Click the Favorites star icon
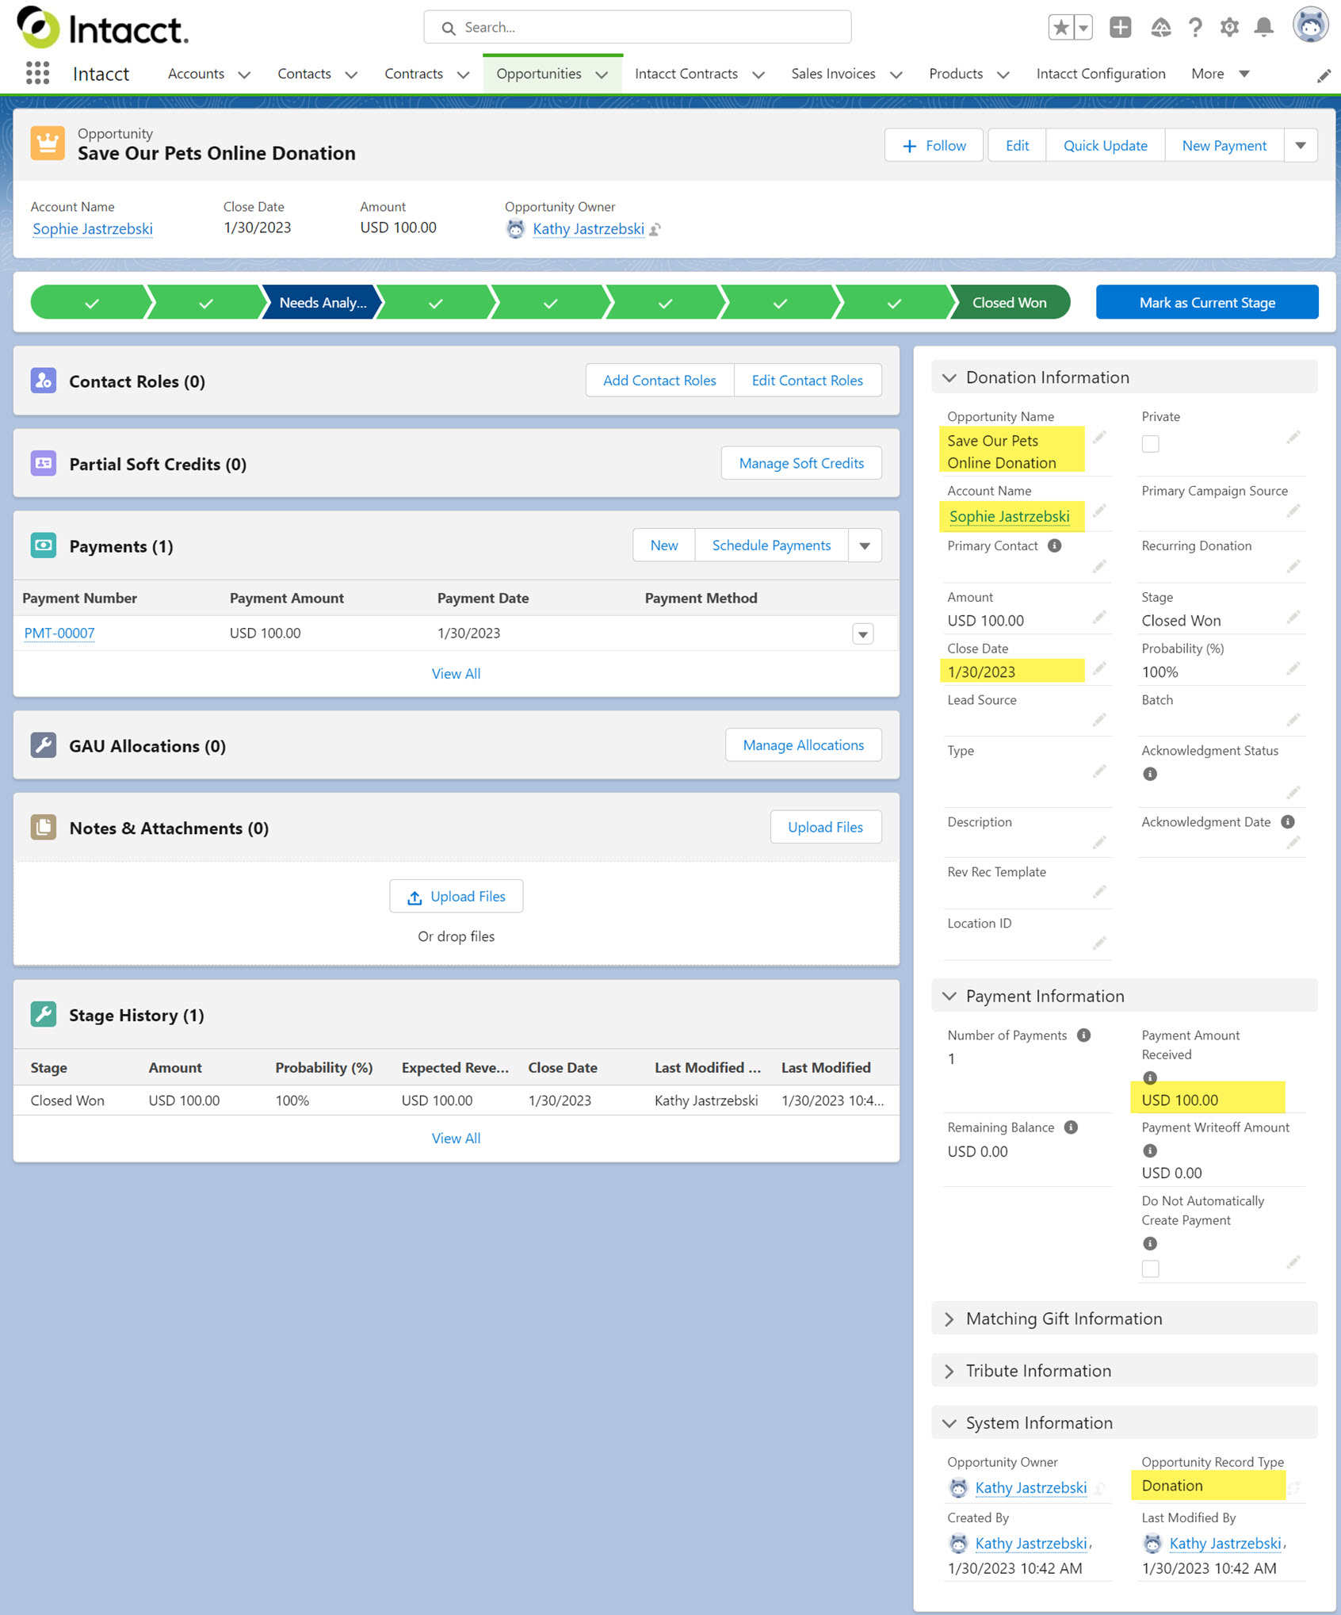Screen dimensions: 1341x1615 (1060, 28)
